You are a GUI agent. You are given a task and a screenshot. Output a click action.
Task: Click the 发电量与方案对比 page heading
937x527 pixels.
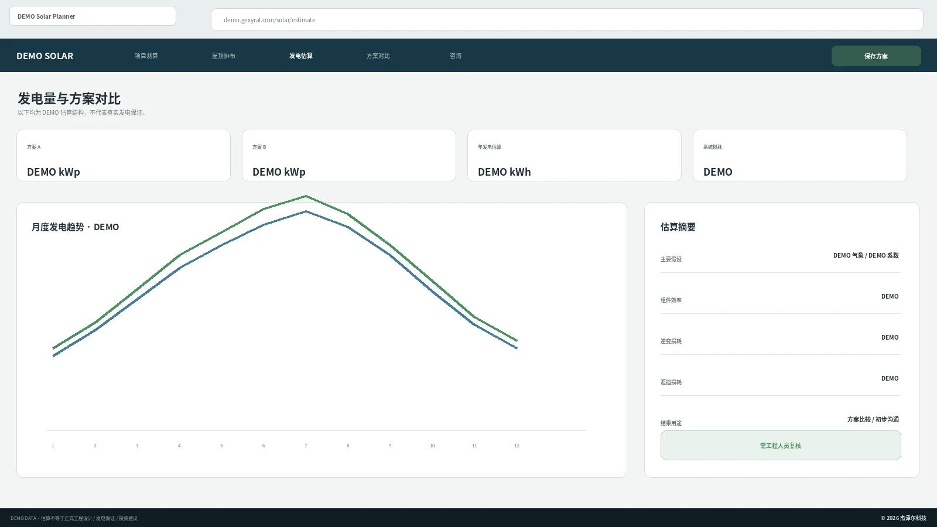[x=69, y=98]
